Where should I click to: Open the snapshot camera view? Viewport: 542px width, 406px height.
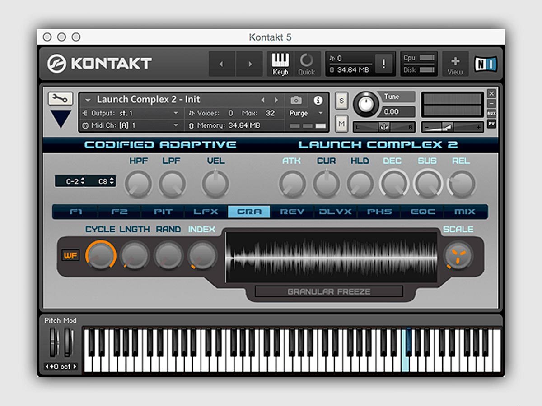coord(296,100)
